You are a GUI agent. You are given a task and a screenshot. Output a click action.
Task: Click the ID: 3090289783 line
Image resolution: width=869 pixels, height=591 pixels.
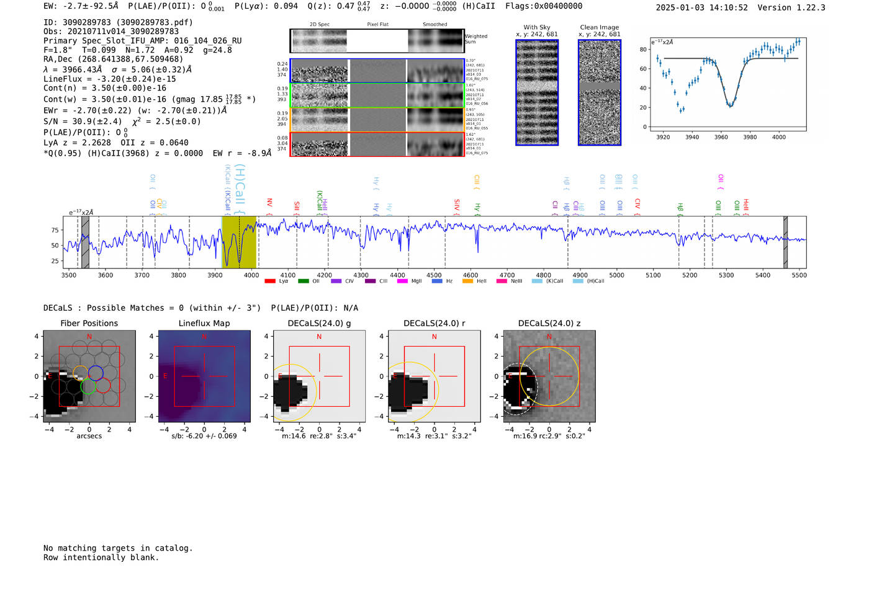pos(118,22)
